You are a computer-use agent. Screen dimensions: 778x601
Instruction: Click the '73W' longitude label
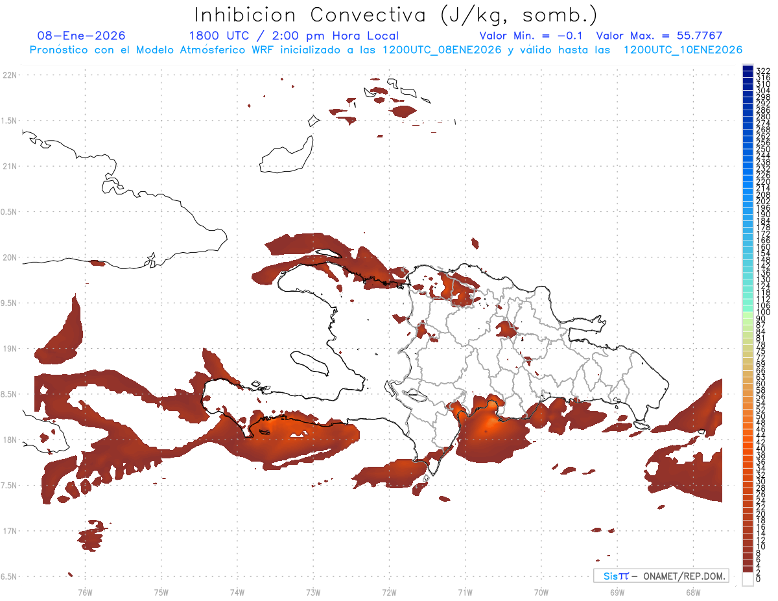click(x=313, y=592)
